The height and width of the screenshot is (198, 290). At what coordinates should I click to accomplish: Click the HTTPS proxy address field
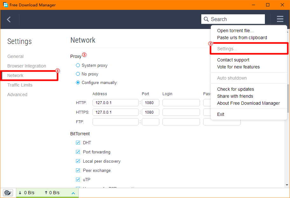pos(115,112)
